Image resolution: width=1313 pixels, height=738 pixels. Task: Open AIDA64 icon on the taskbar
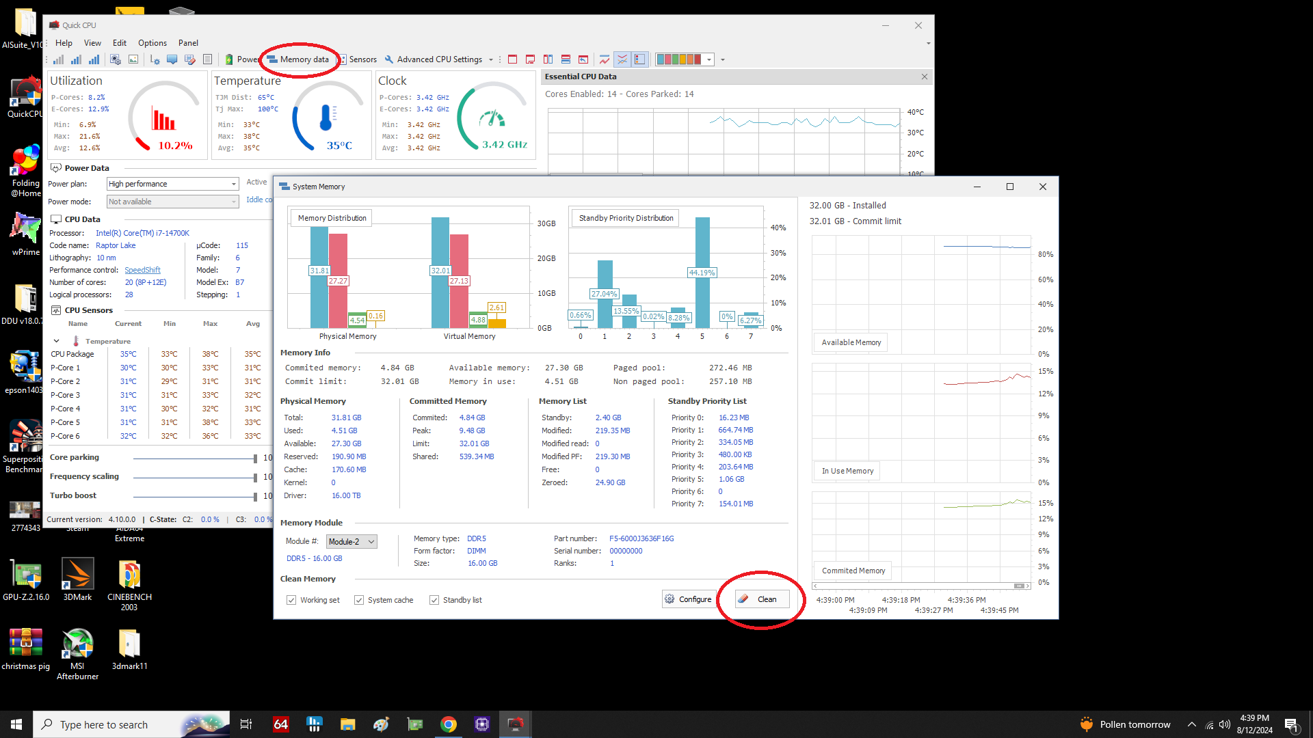tap(281, 724)
